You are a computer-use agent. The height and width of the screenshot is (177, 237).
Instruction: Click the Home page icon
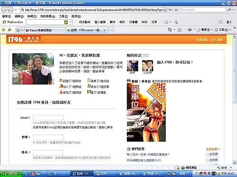pyautogui.click(x=170, y=30)
